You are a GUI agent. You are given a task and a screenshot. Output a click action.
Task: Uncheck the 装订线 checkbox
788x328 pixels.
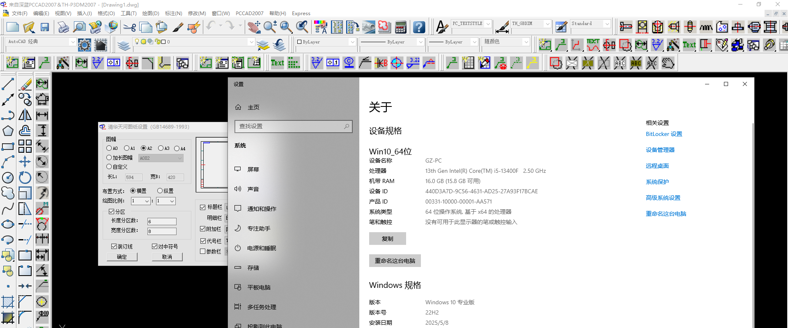(x=114, y=247)
